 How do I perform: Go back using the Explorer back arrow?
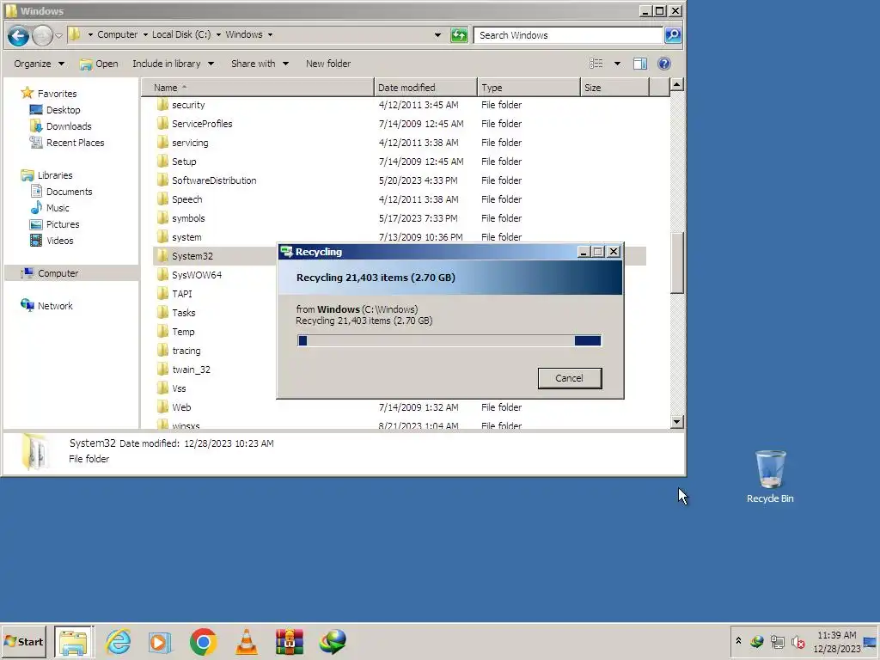[18, 36]
